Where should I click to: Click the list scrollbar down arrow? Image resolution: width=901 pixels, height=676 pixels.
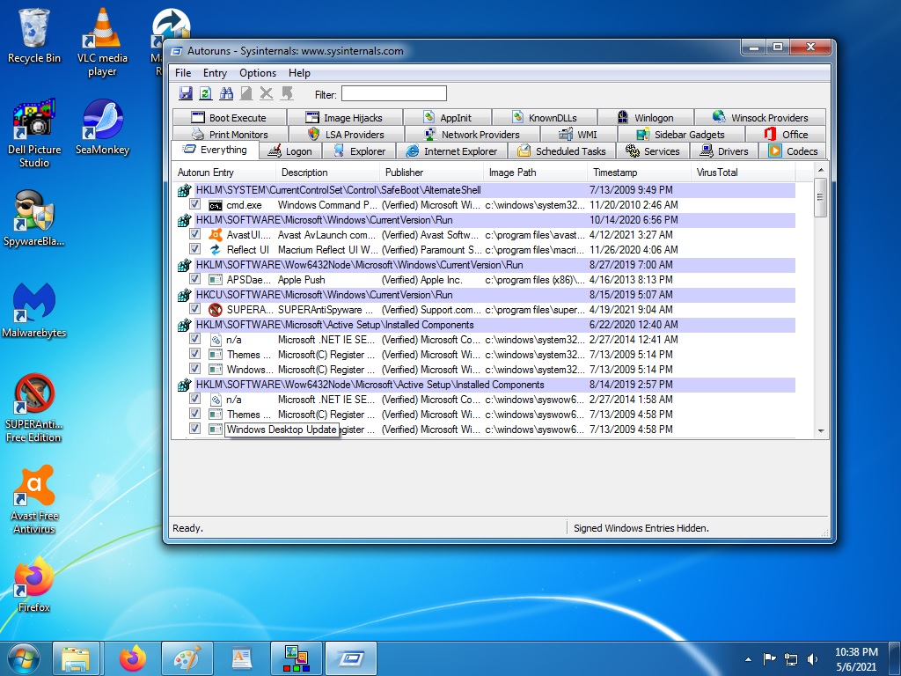(x=821, y=430)
